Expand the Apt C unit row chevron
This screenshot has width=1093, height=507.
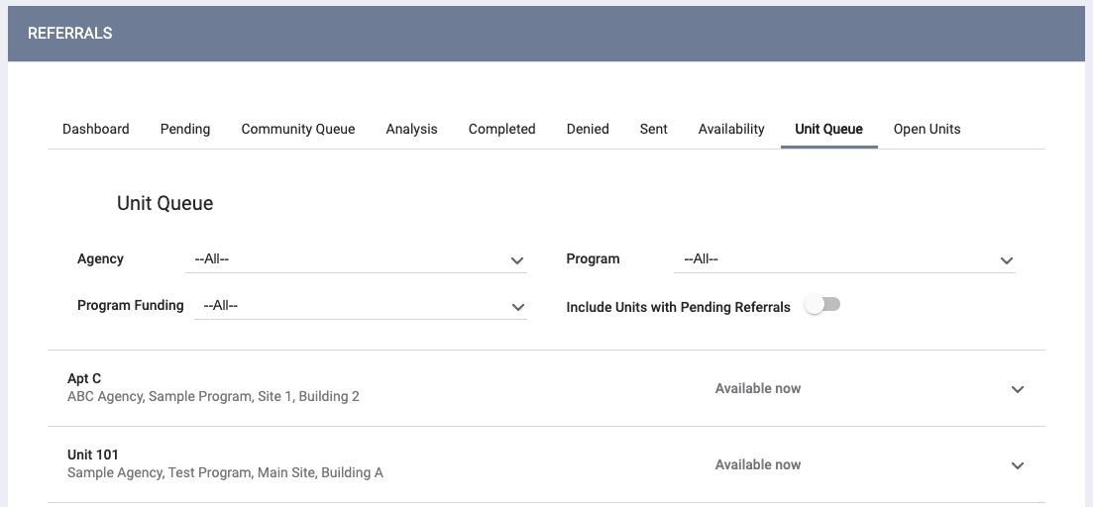coord(1017,389)
